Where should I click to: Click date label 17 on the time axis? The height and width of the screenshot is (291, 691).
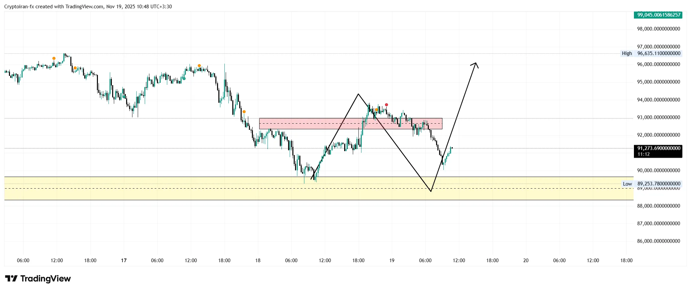tap(124, 261)
